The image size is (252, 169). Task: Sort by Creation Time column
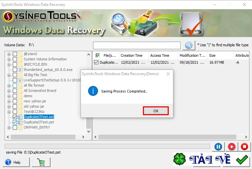[x=133, y=55]
